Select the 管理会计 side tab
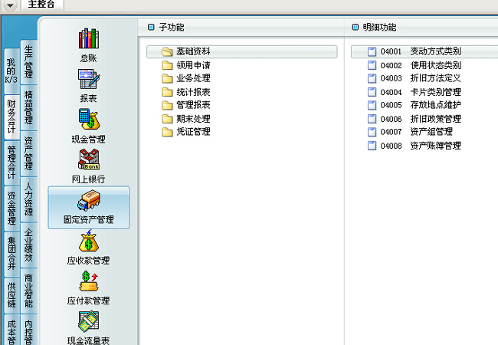The width and height of the screenshot is (498, 345). pos(11,163)
